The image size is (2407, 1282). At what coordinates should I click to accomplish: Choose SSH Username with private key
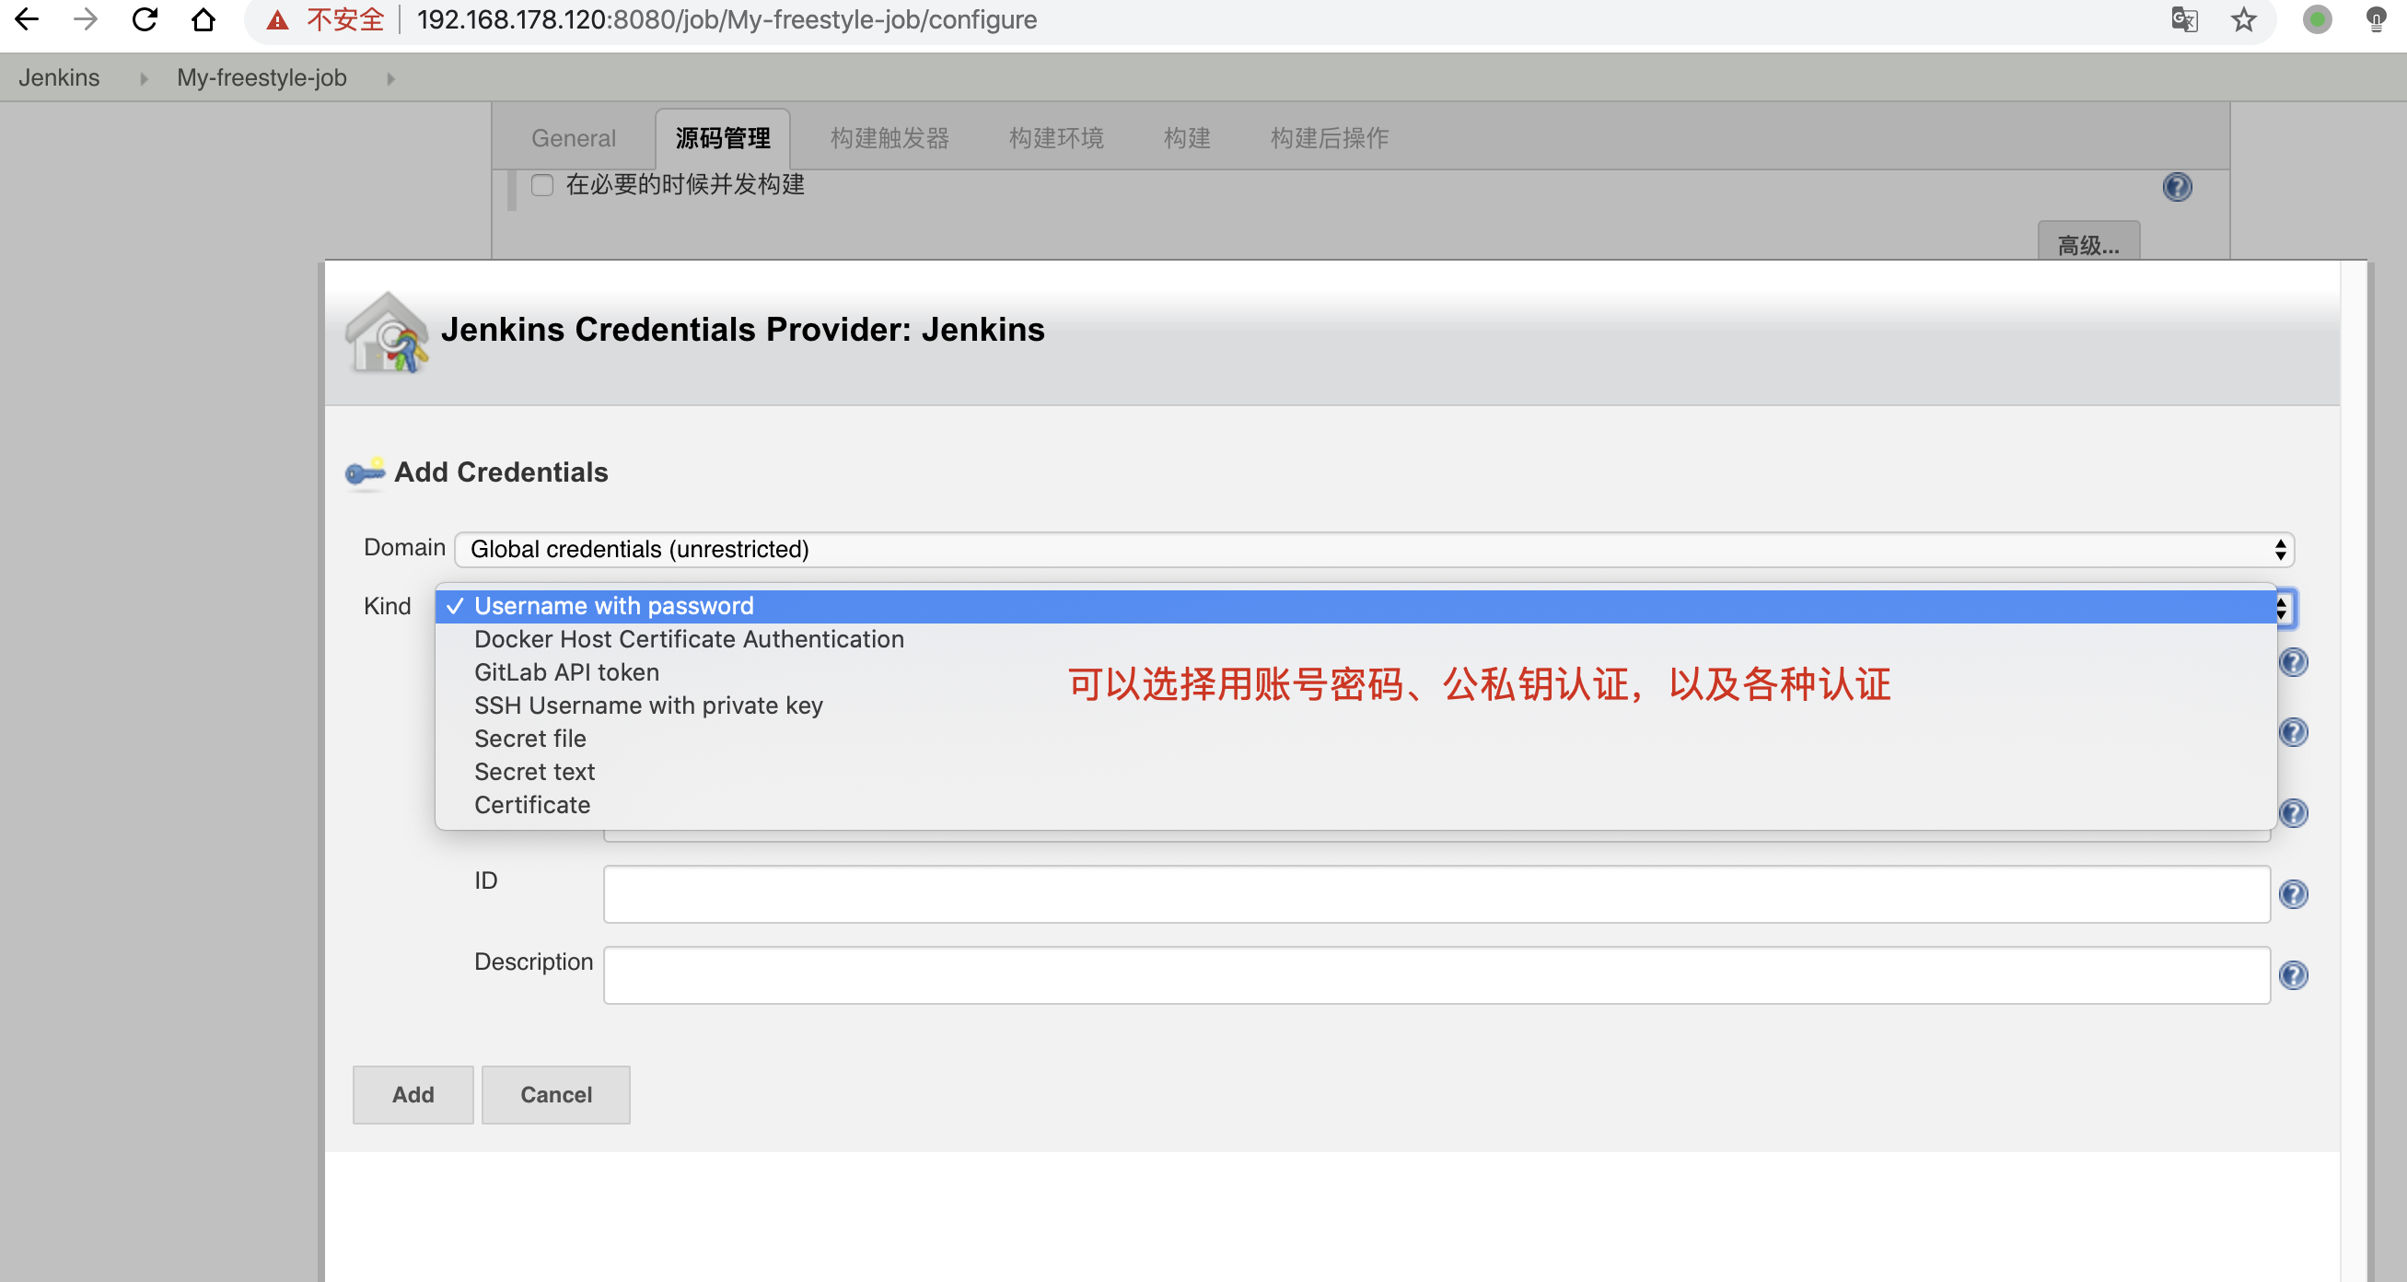1355,705
